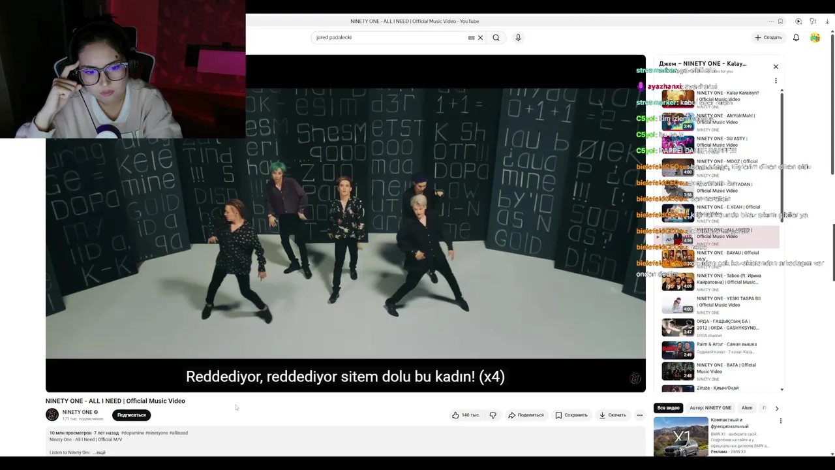Start voice search with the microphone icon
Image resolution: width=835 pixels, height=470 pixels.
(518, 38)
